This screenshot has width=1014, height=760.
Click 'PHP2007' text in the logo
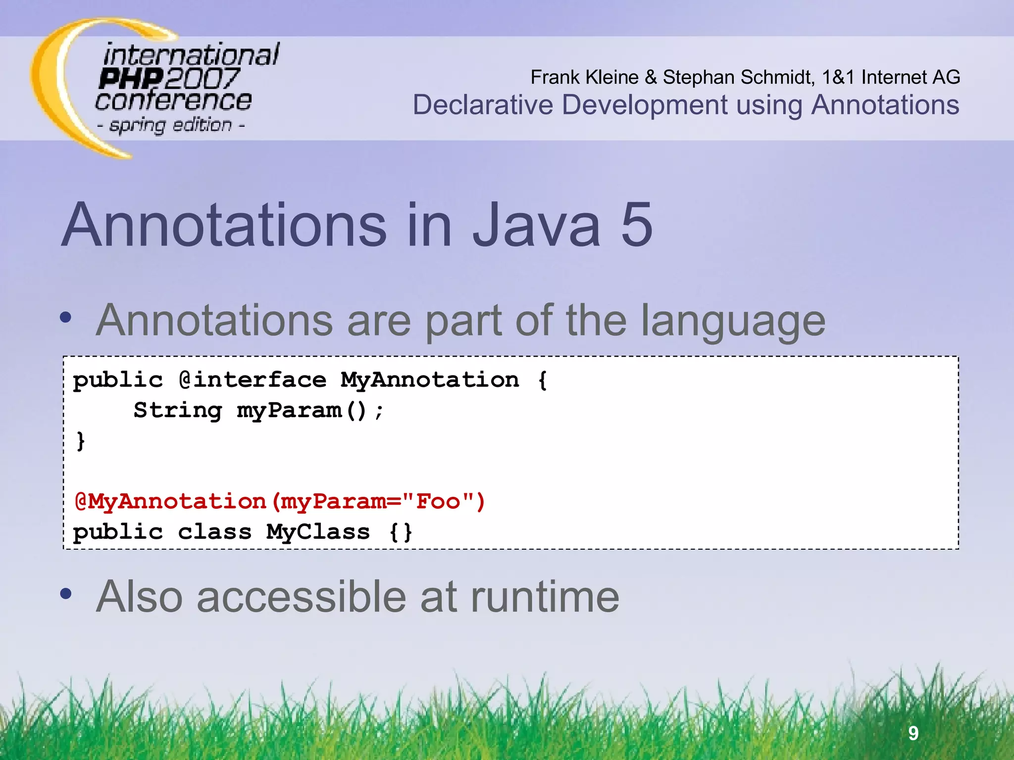[168, 78]
